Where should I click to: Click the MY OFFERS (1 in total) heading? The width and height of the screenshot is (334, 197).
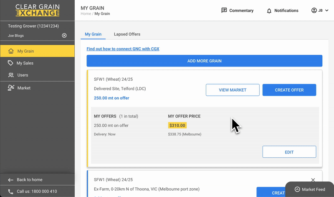point(116,116)
